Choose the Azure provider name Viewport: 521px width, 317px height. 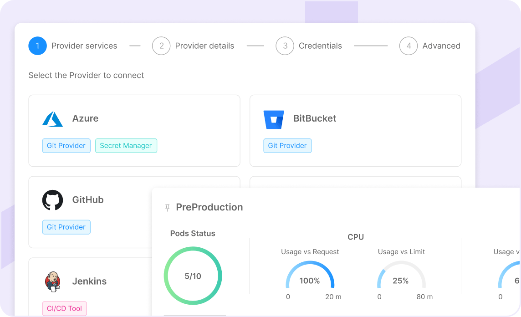tap(86, 118)
